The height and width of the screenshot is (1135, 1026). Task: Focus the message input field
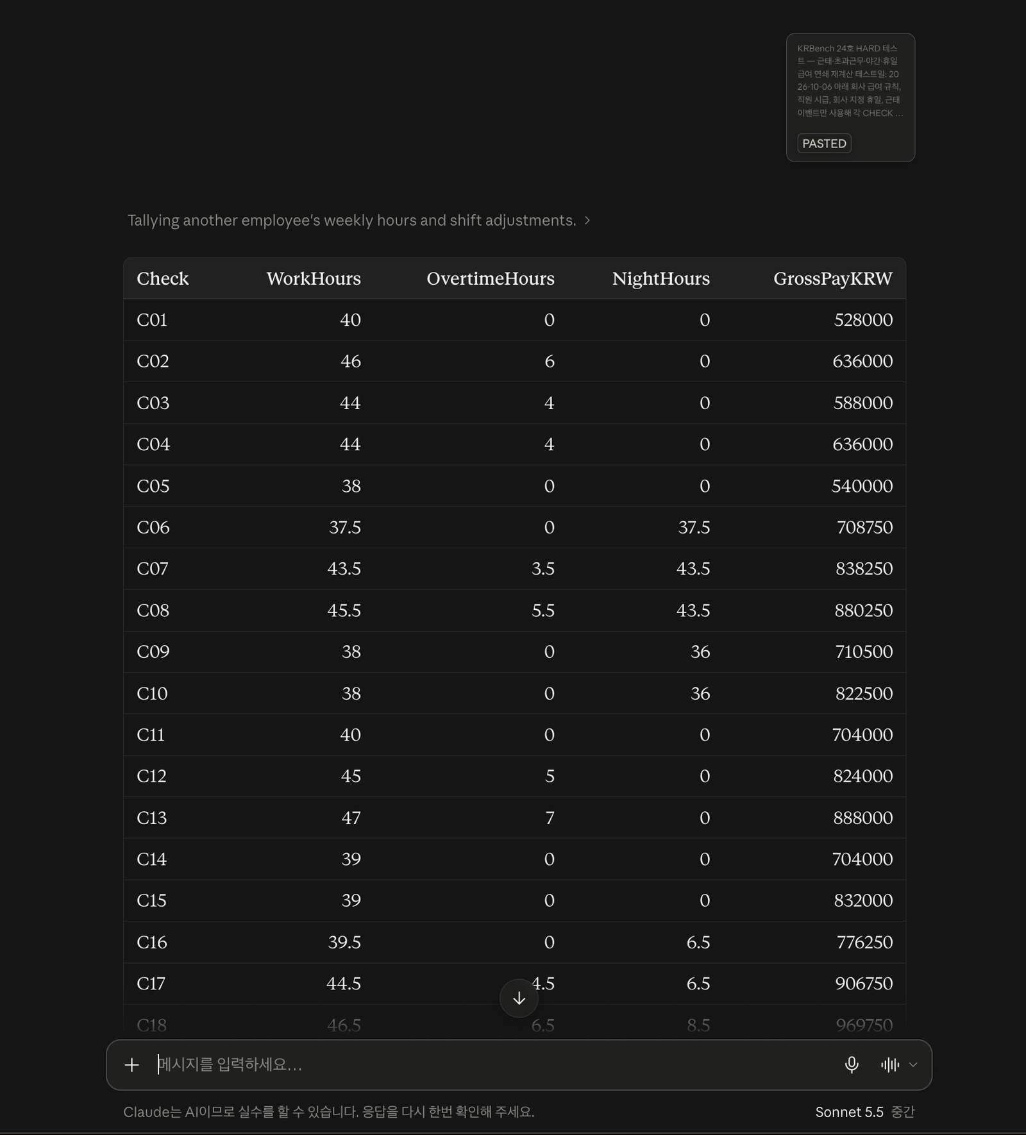(x=494, y=1064)
